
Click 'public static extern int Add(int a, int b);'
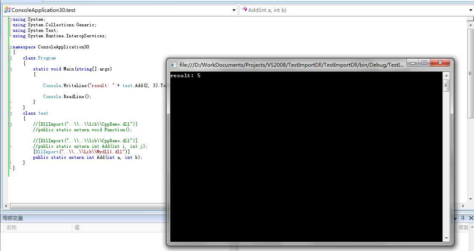(x=88, y=158)
